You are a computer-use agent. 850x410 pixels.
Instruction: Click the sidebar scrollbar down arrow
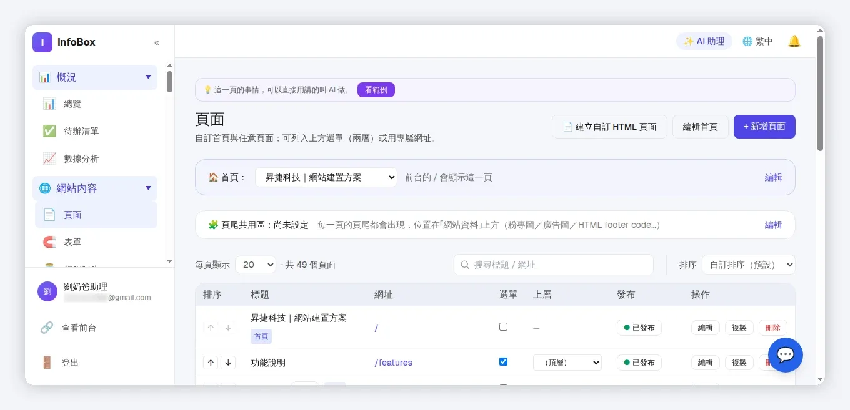pos(169,261)
